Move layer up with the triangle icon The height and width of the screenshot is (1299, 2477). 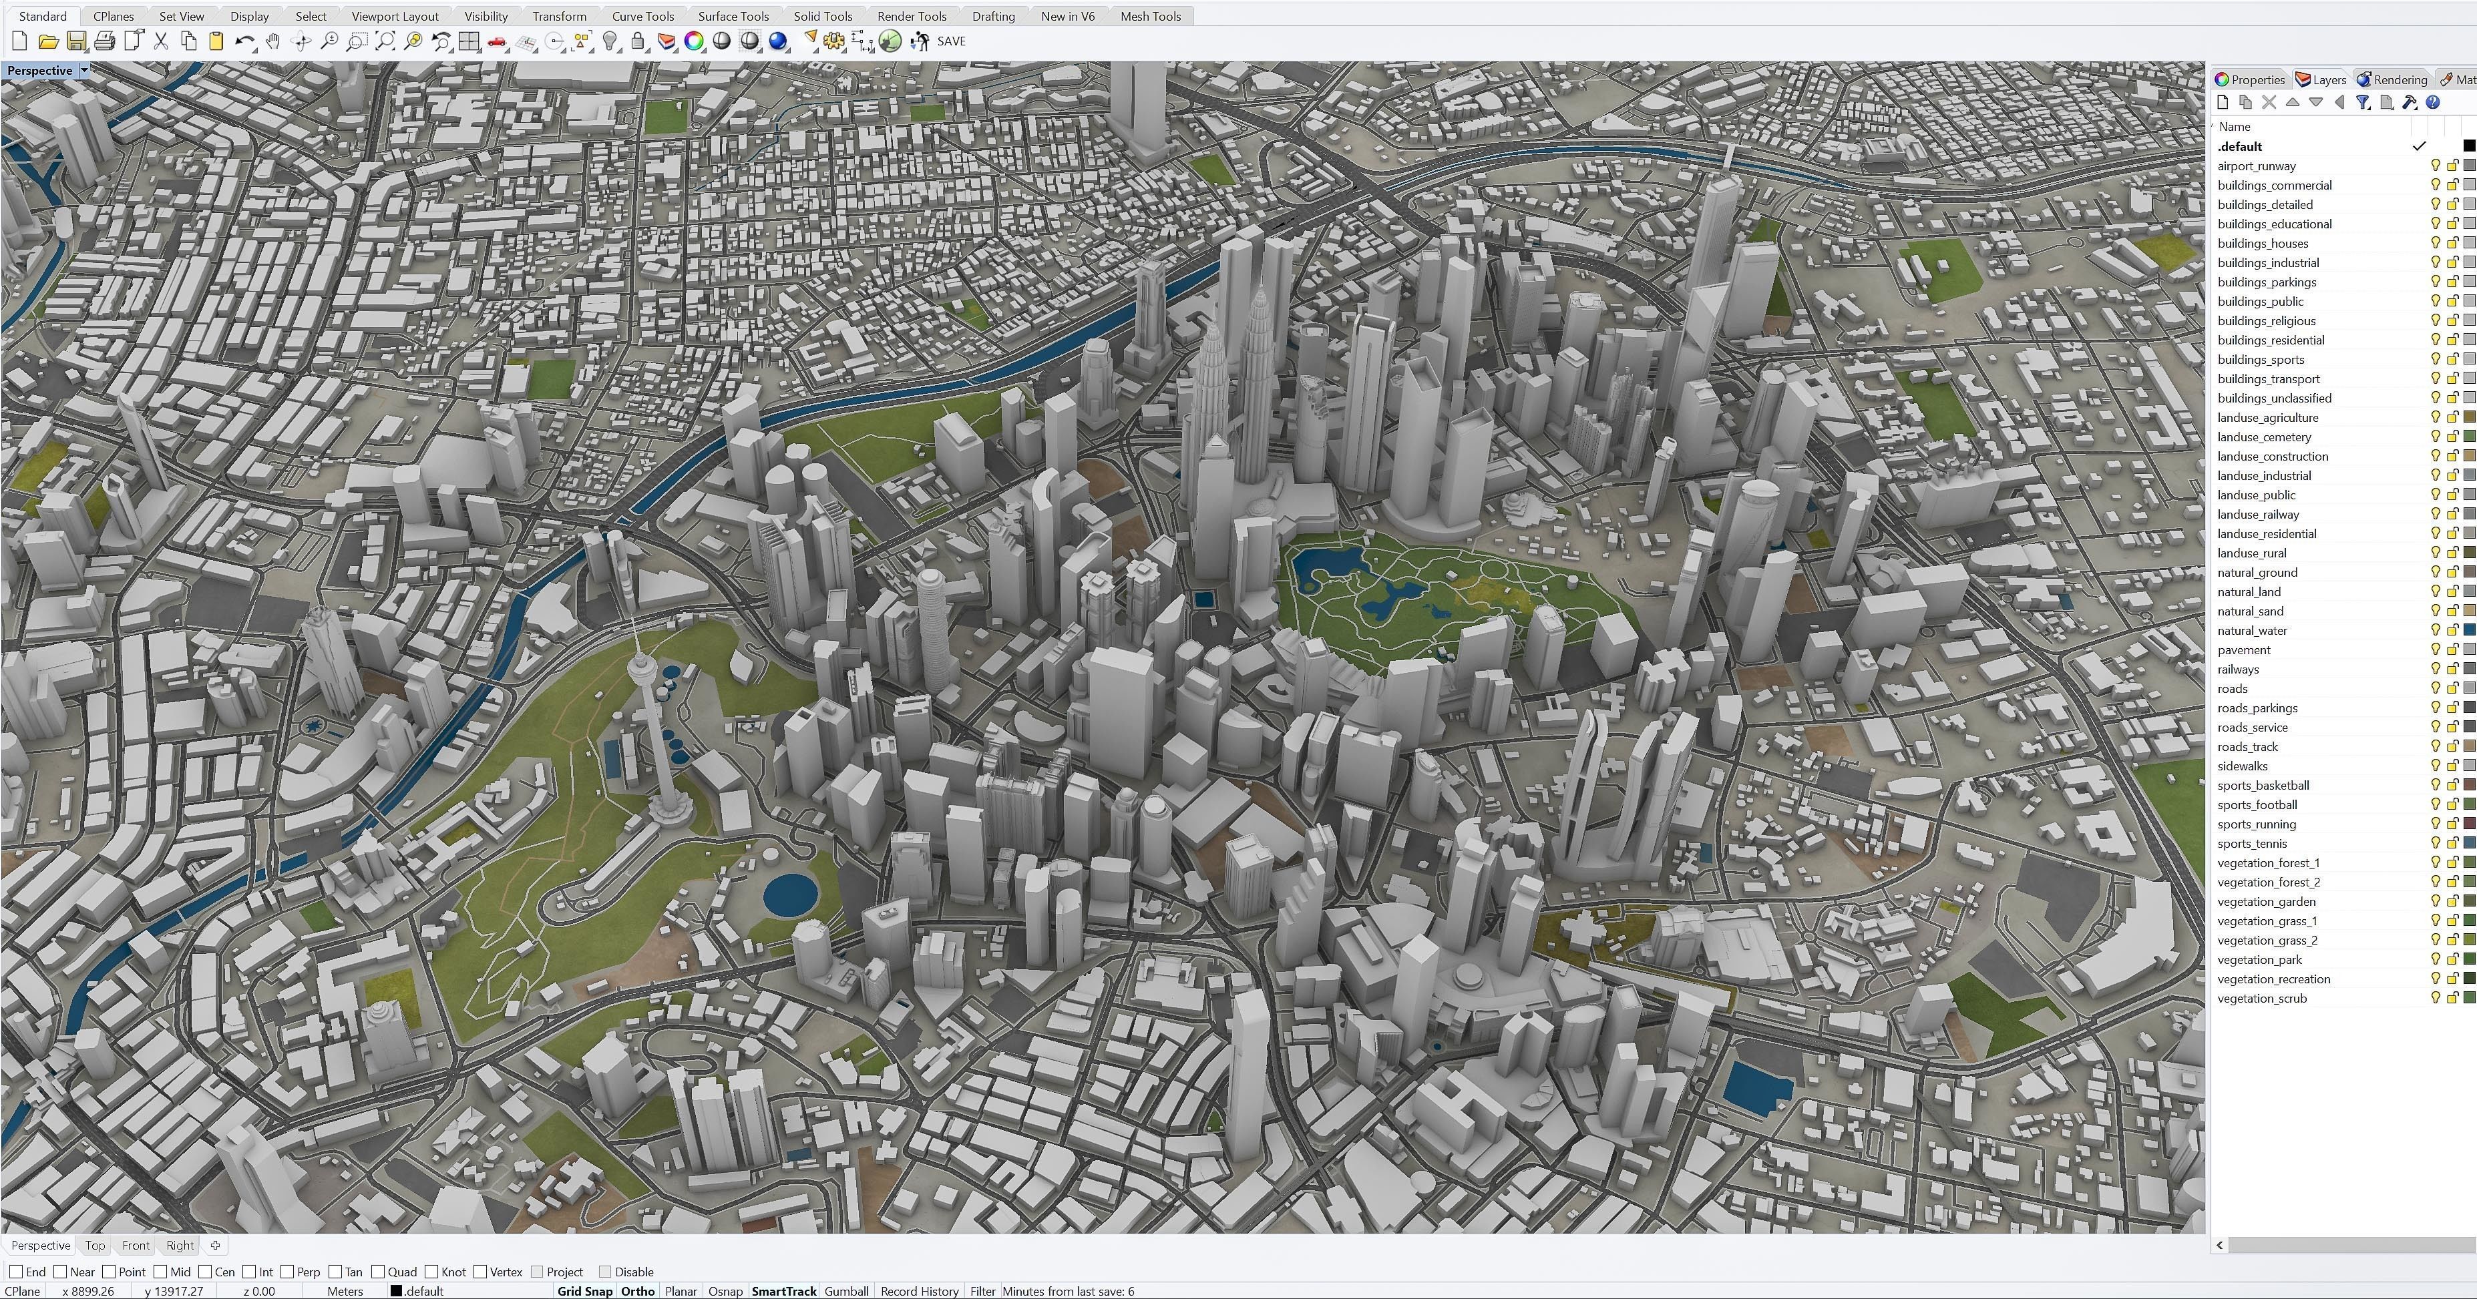click(x=2293, y=103)
